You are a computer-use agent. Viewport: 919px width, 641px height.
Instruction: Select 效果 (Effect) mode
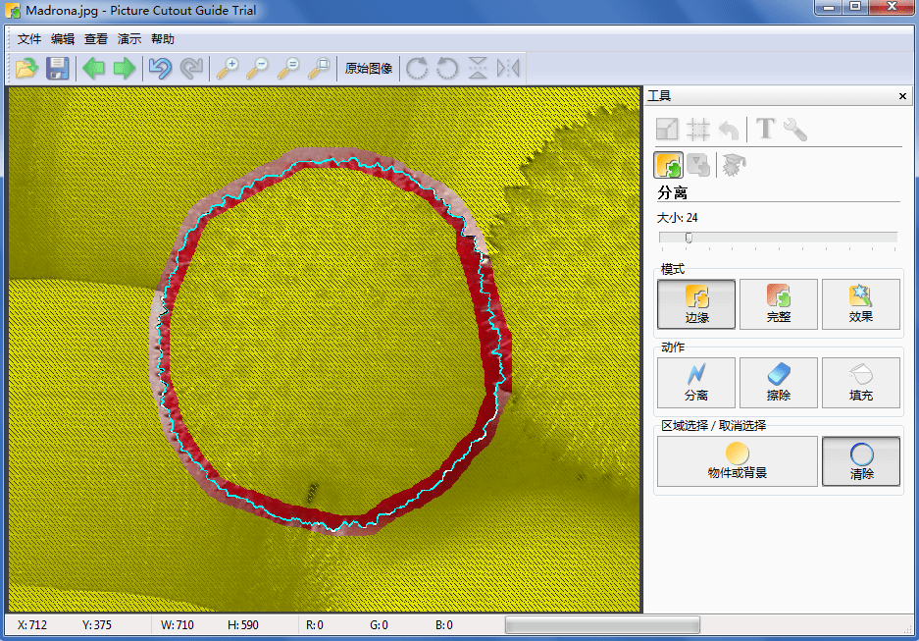[860, 304]
